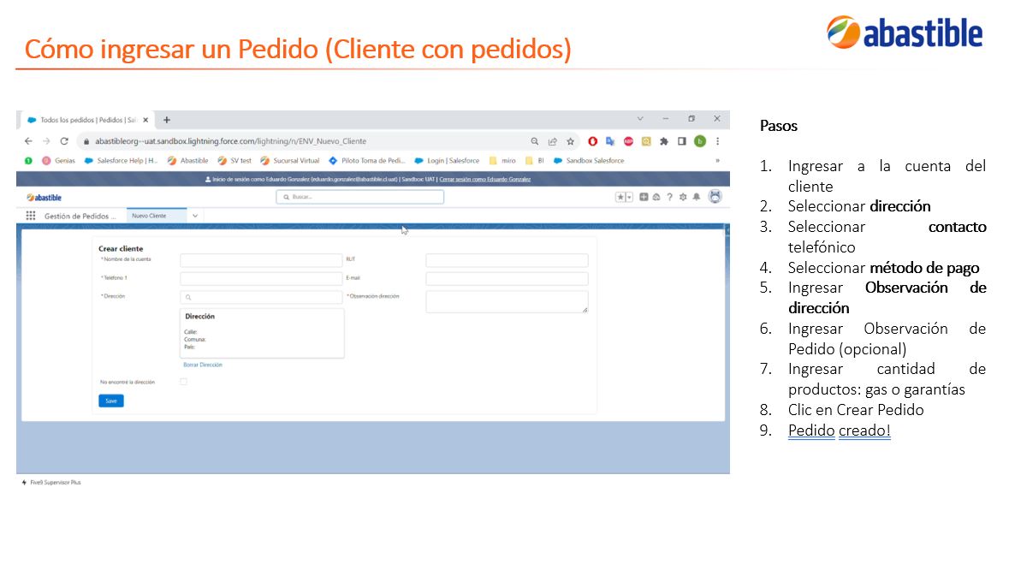Open the Sandbox Salesforce bookmark
The height and width of the screenshot is (564, 1009).
coord(589,160)
